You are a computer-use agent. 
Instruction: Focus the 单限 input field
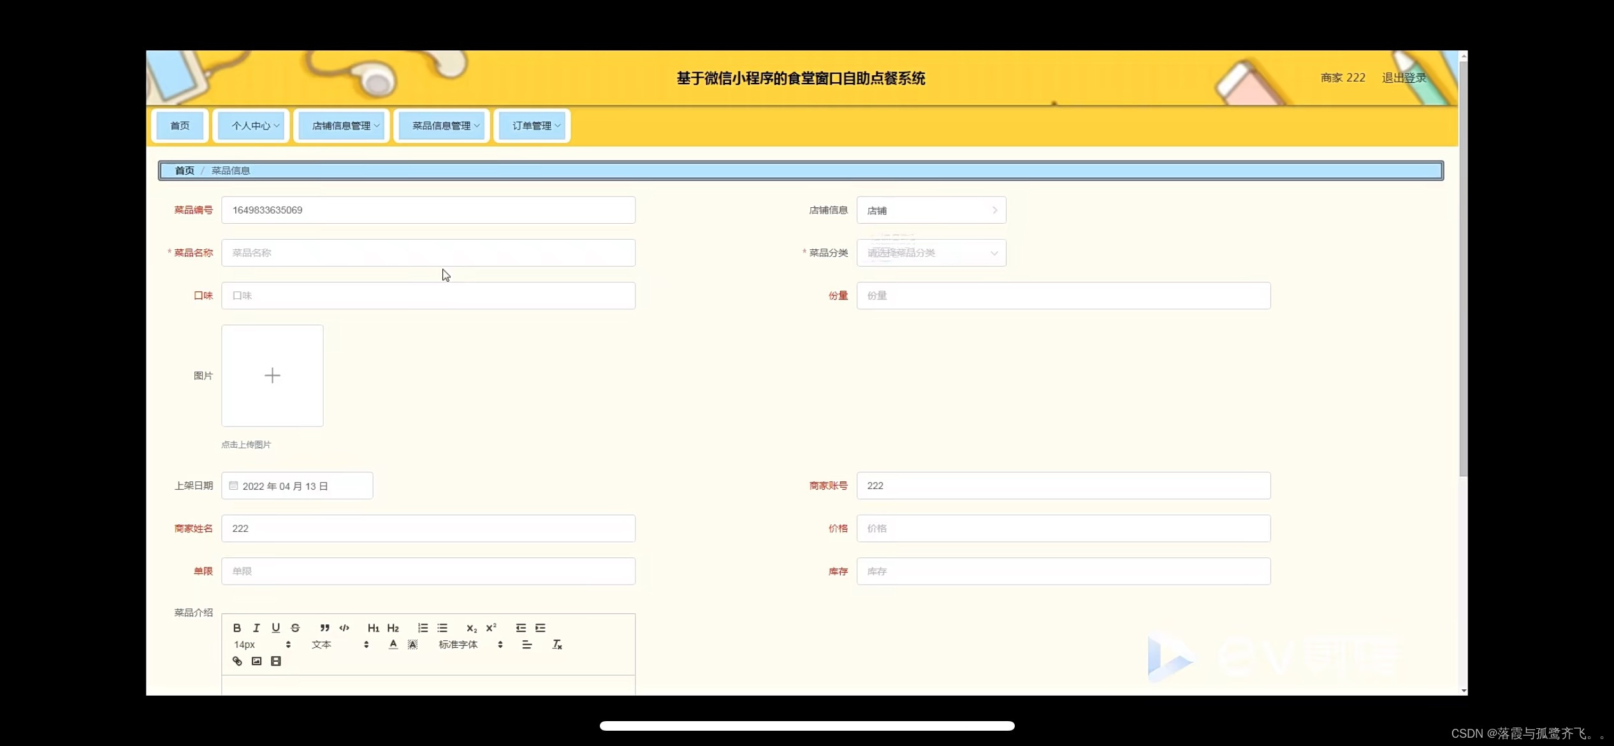pos(428,571)
